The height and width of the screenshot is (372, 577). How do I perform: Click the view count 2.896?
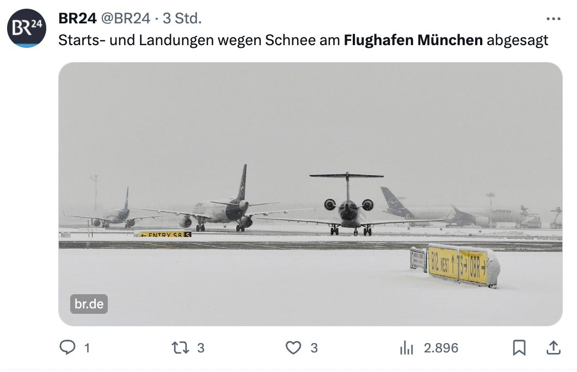click(x=441, y=348)
